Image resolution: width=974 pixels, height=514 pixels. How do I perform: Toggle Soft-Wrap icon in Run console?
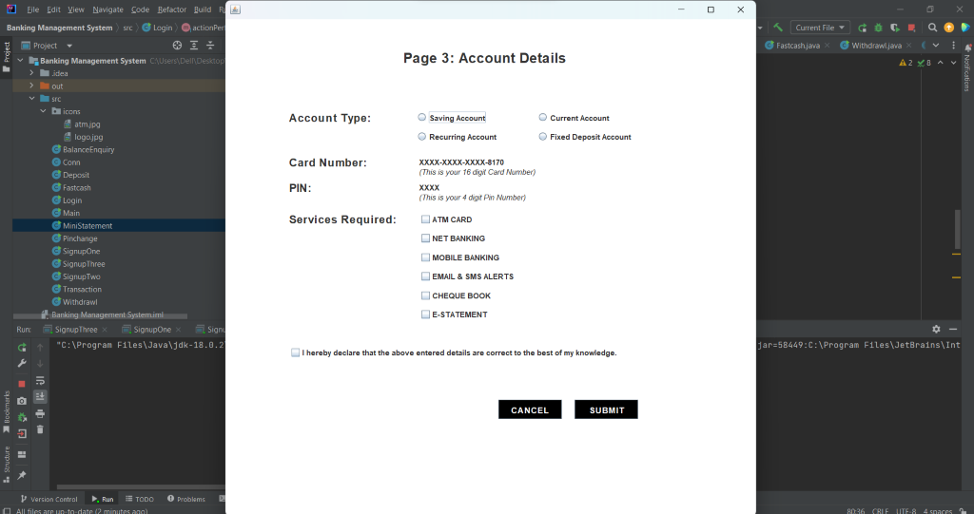pos(40,381)
